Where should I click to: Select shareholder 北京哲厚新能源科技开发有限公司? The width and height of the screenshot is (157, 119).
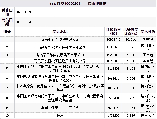pyautogui.click(x=60, y=47)
